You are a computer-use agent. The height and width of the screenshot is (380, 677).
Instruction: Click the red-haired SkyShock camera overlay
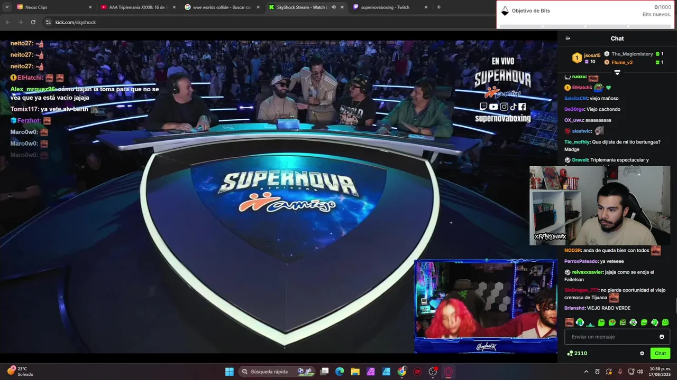point(485,306)
